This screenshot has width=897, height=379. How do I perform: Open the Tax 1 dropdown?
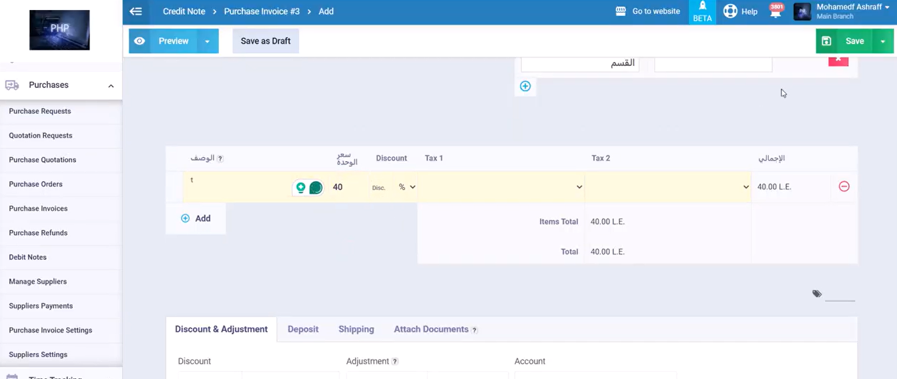(x=502, y=187)
